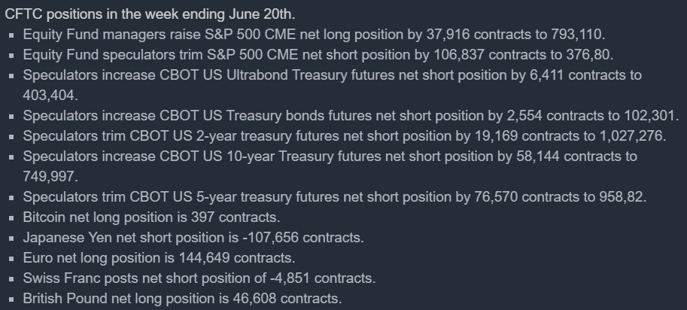Click the bullet before the Euro line

pos(13,259)
